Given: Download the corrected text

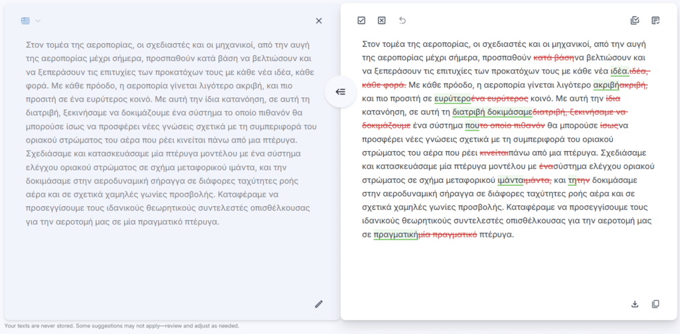Looking at the screenshot, I should pyautogui.click(x=634, y=304).
